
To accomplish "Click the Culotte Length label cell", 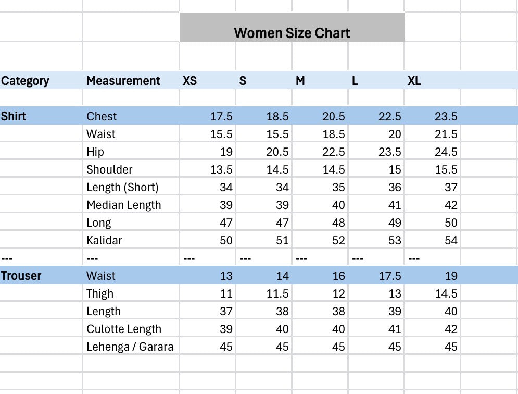I will coord(131,328).
